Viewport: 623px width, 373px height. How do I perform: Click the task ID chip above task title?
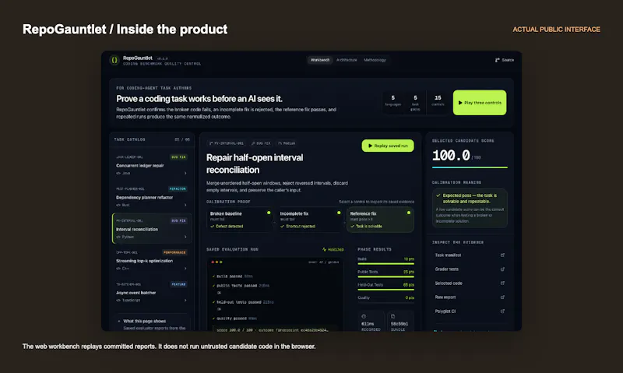227,143
